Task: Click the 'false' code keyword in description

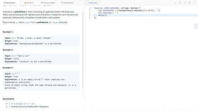Action: tap(55, 23)
